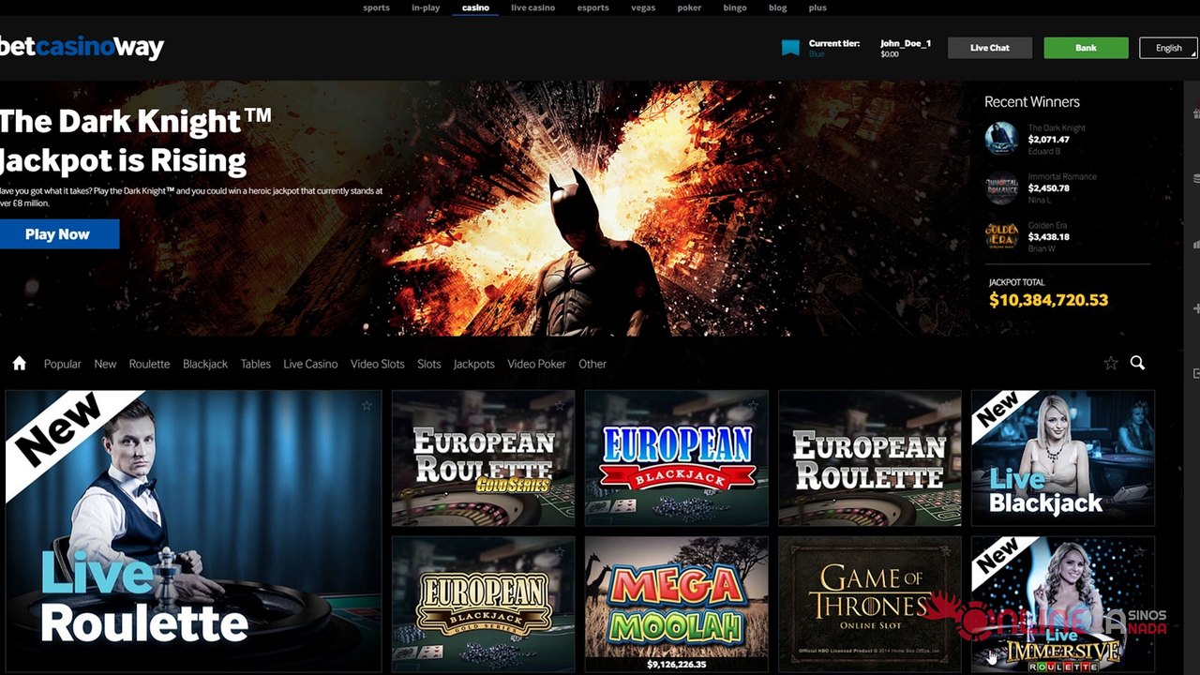Viewport: 1200px width, 675px height.
Task: Visit the vegas section
Action: pyautogui.click(x=643, y=7)
